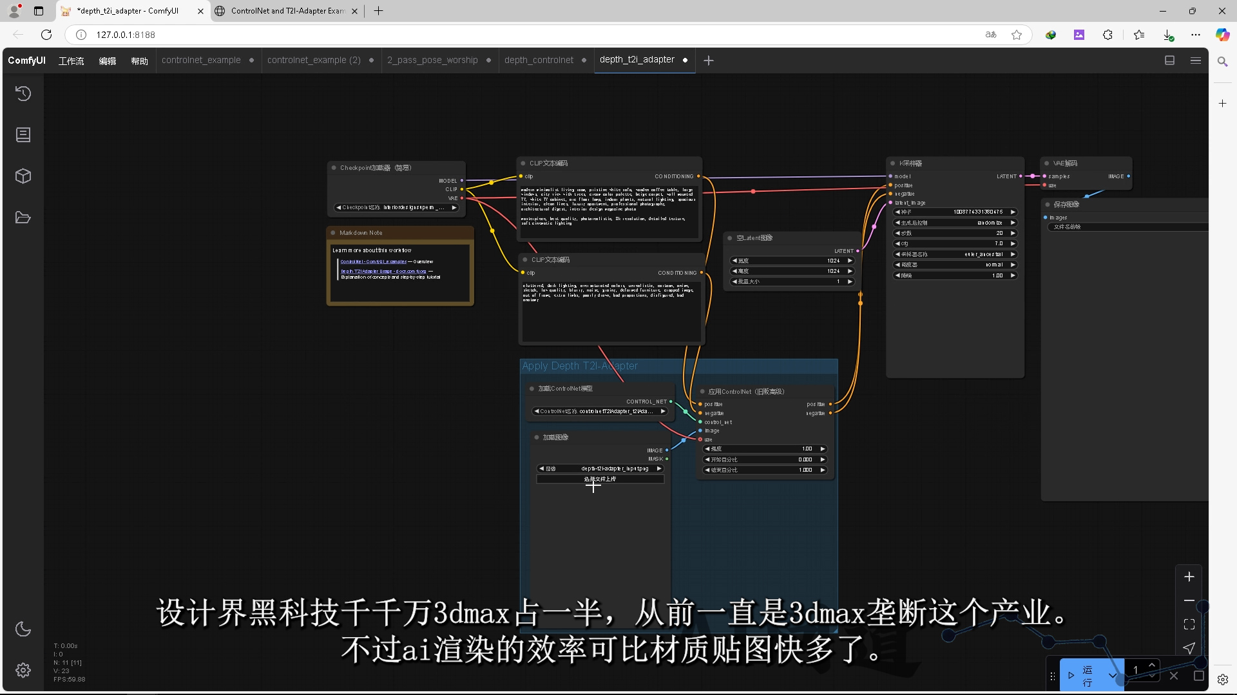Toggle bottom panel icon in top bar

1169,60
